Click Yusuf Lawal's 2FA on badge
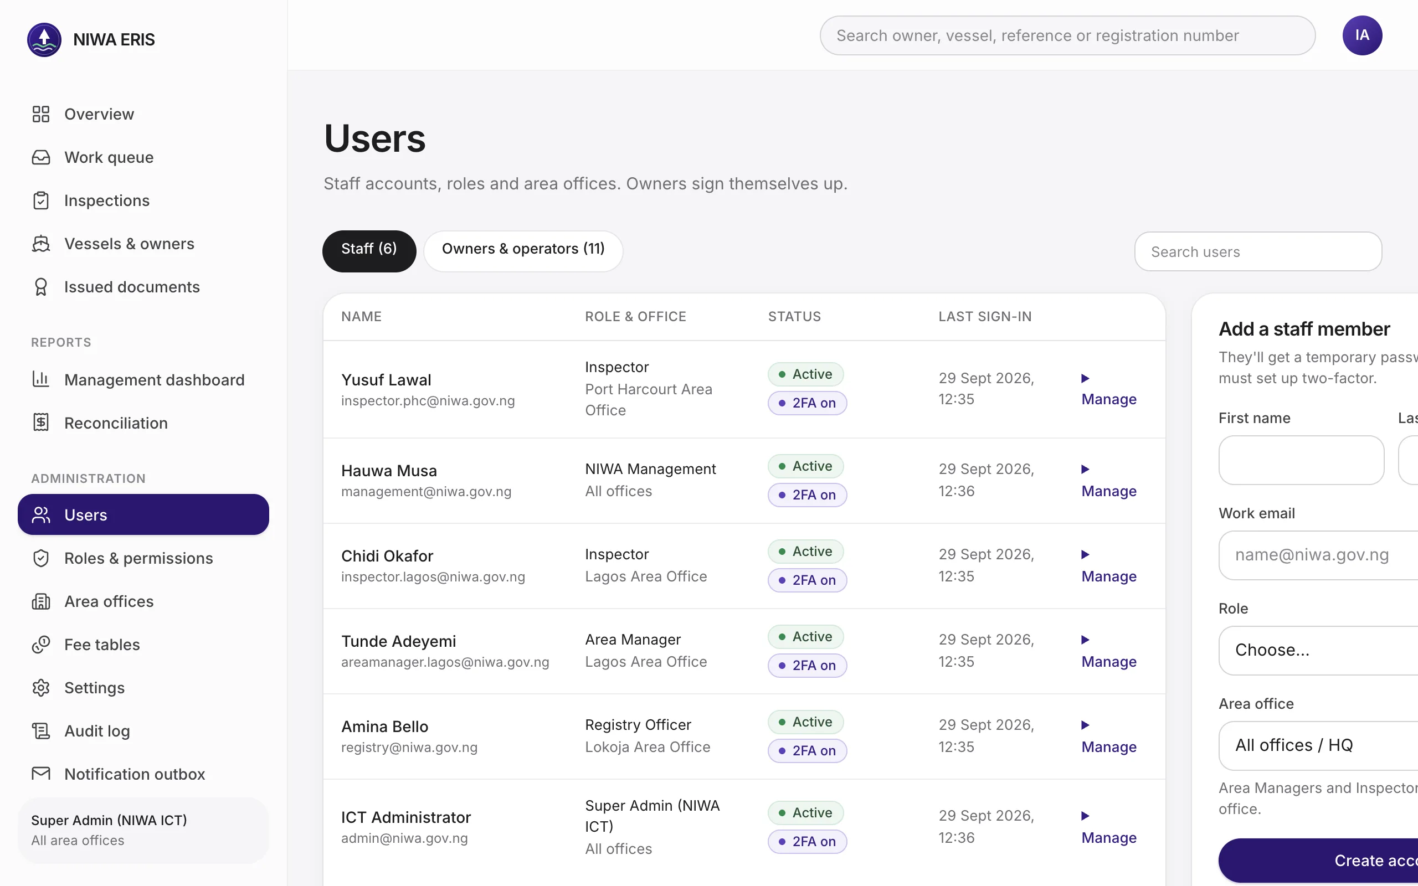Screen dimensions: 1418x886 click(808, 403)
